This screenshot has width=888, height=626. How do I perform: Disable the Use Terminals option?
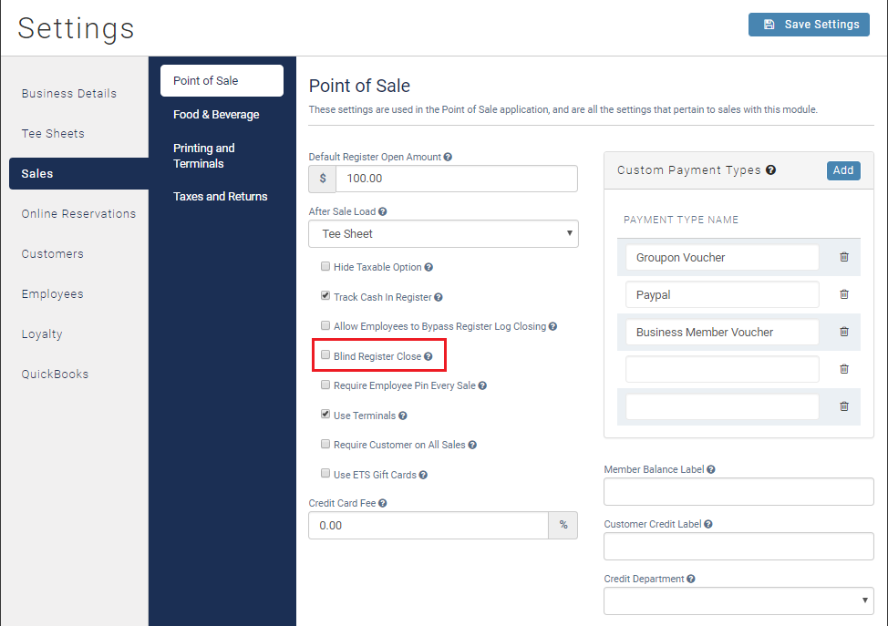tap(325, 415)
